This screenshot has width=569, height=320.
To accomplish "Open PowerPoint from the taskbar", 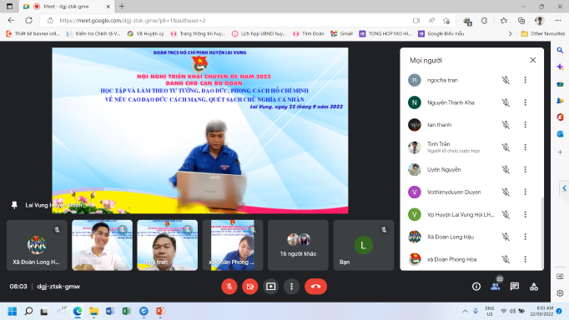I will point(160,312).
